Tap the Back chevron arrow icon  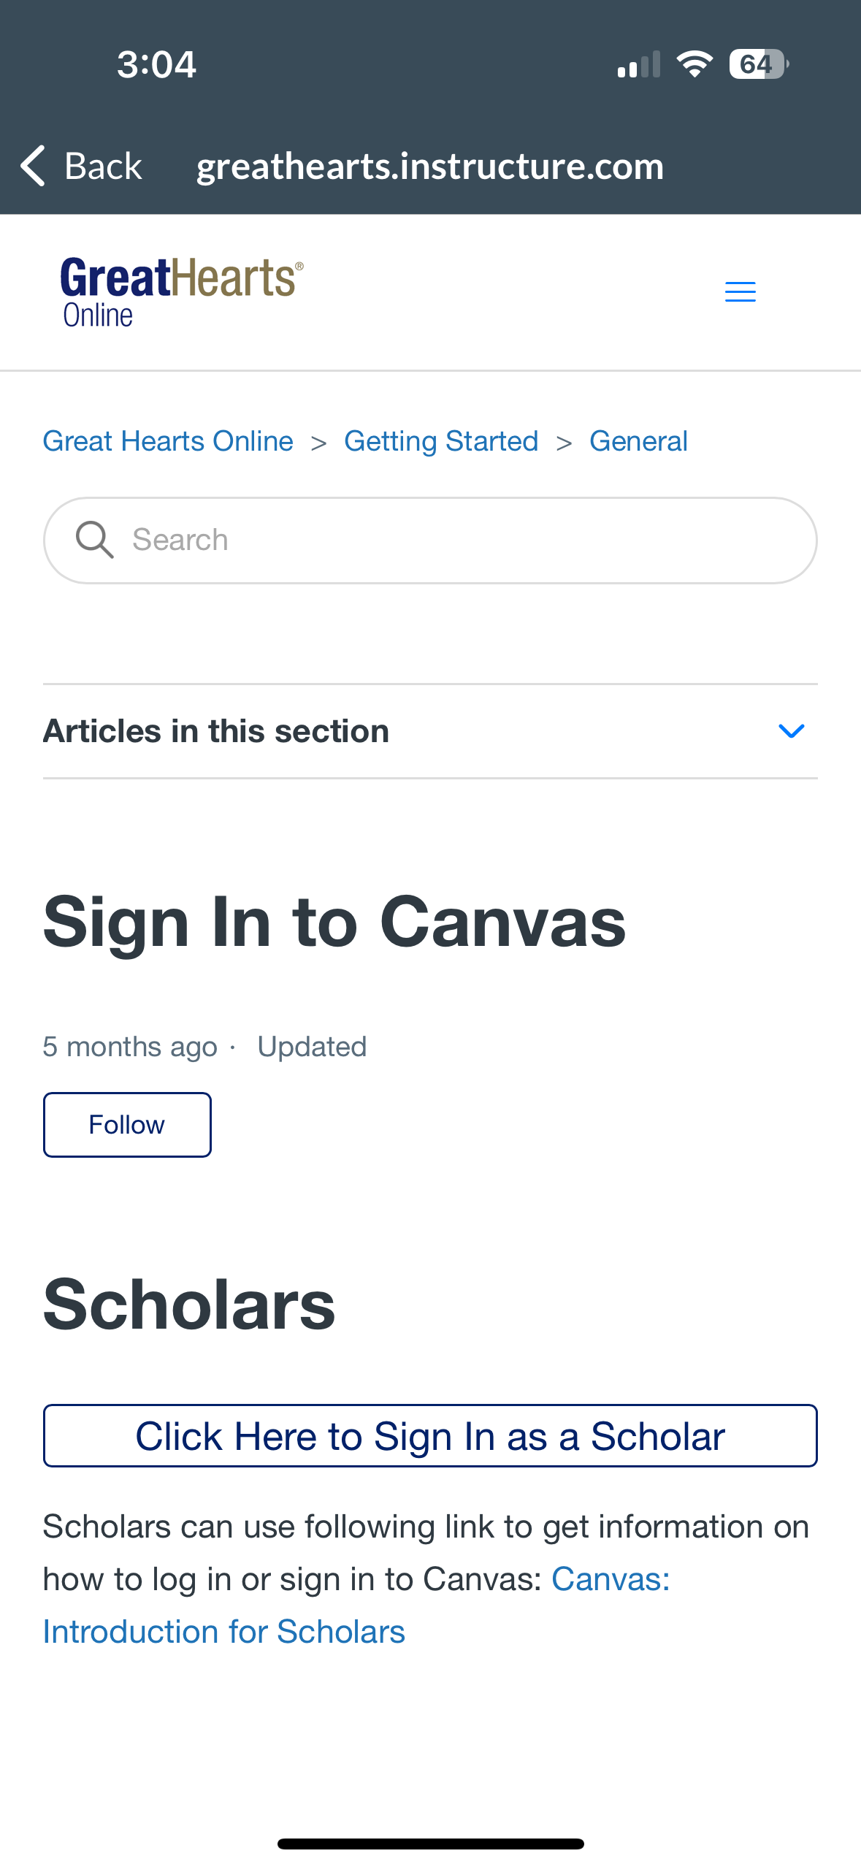34,166
